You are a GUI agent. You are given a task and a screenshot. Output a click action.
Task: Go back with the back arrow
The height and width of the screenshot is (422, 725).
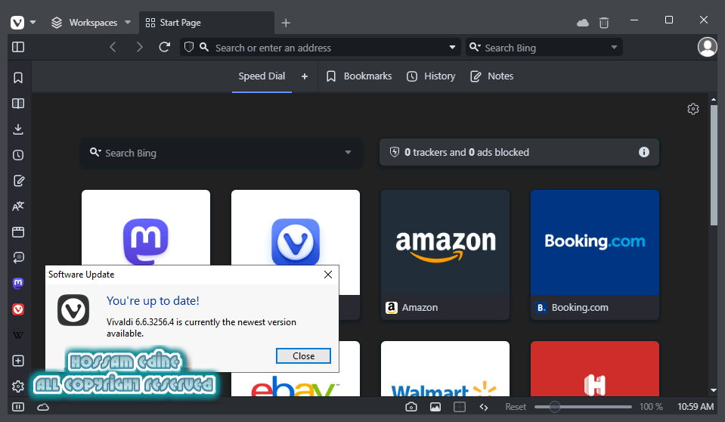click(x=113, y=47)
